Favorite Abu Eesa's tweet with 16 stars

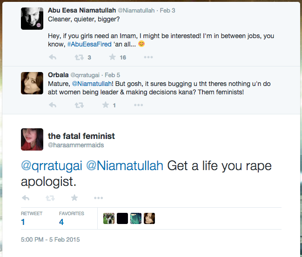pyautogui.click(x=112, y=58)
